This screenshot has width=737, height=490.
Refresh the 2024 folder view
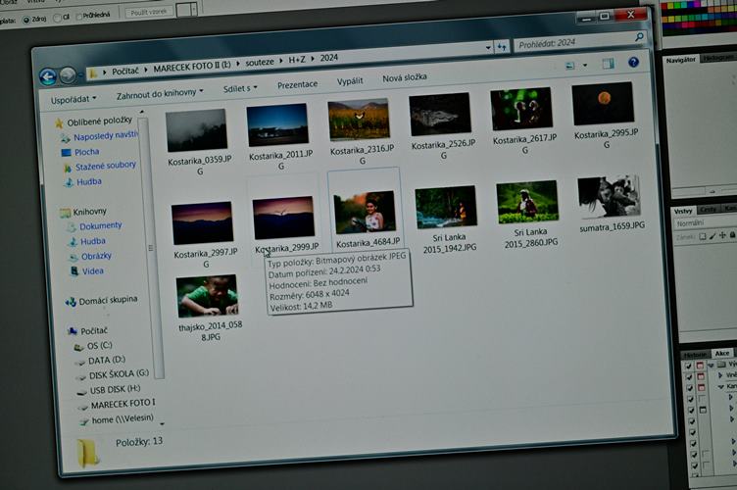coord(502,47)
